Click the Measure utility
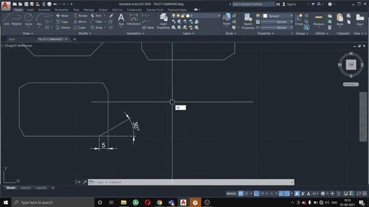 click(x=319, y=19)
